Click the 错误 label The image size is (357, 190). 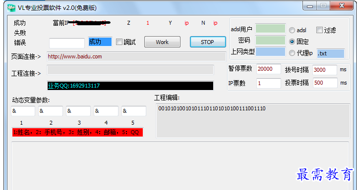coord(20,43)
